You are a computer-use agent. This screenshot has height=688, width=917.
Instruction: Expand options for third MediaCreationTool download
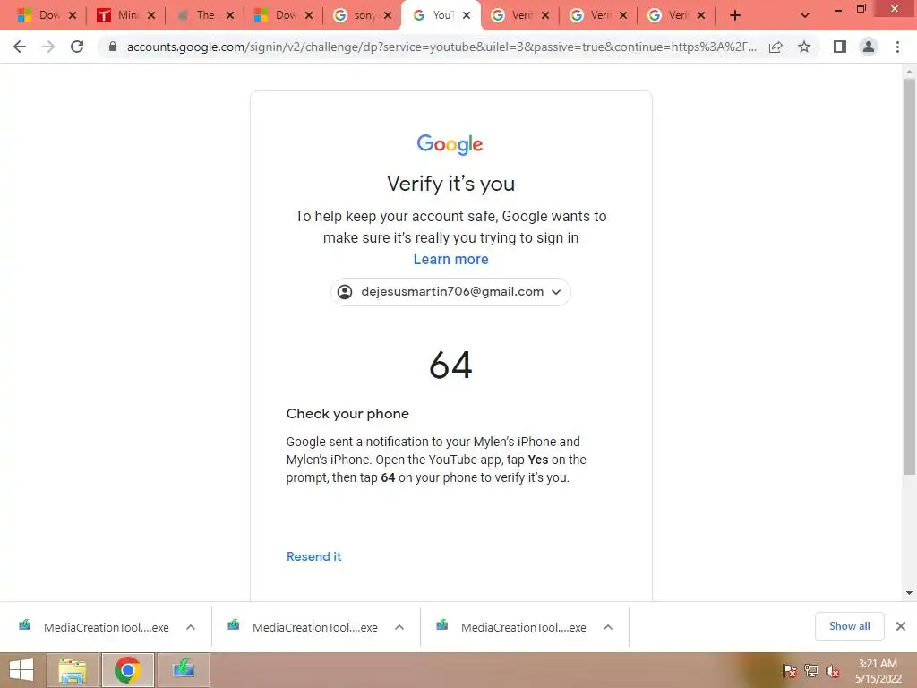[x=608, y=627]
